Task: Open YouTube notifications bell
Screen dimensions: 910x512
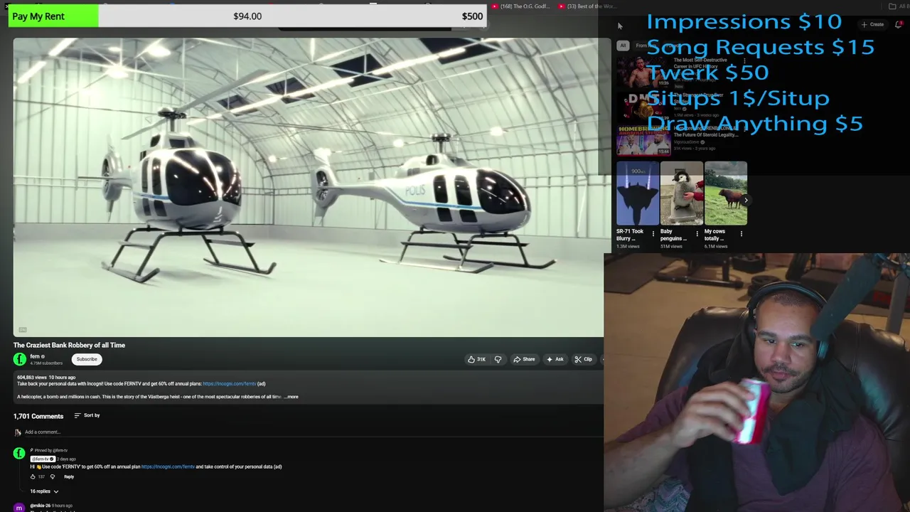Action: [899, 24]
